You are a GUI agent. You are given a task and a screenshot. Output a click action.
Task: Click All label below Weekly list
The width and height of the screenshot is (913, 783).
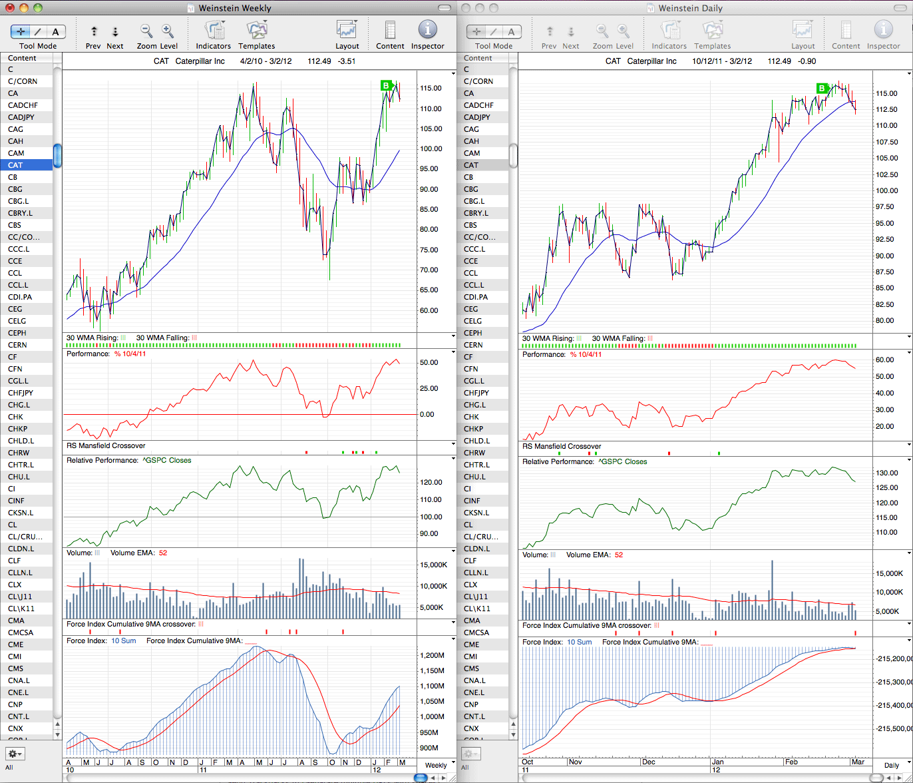coord(9,768)
